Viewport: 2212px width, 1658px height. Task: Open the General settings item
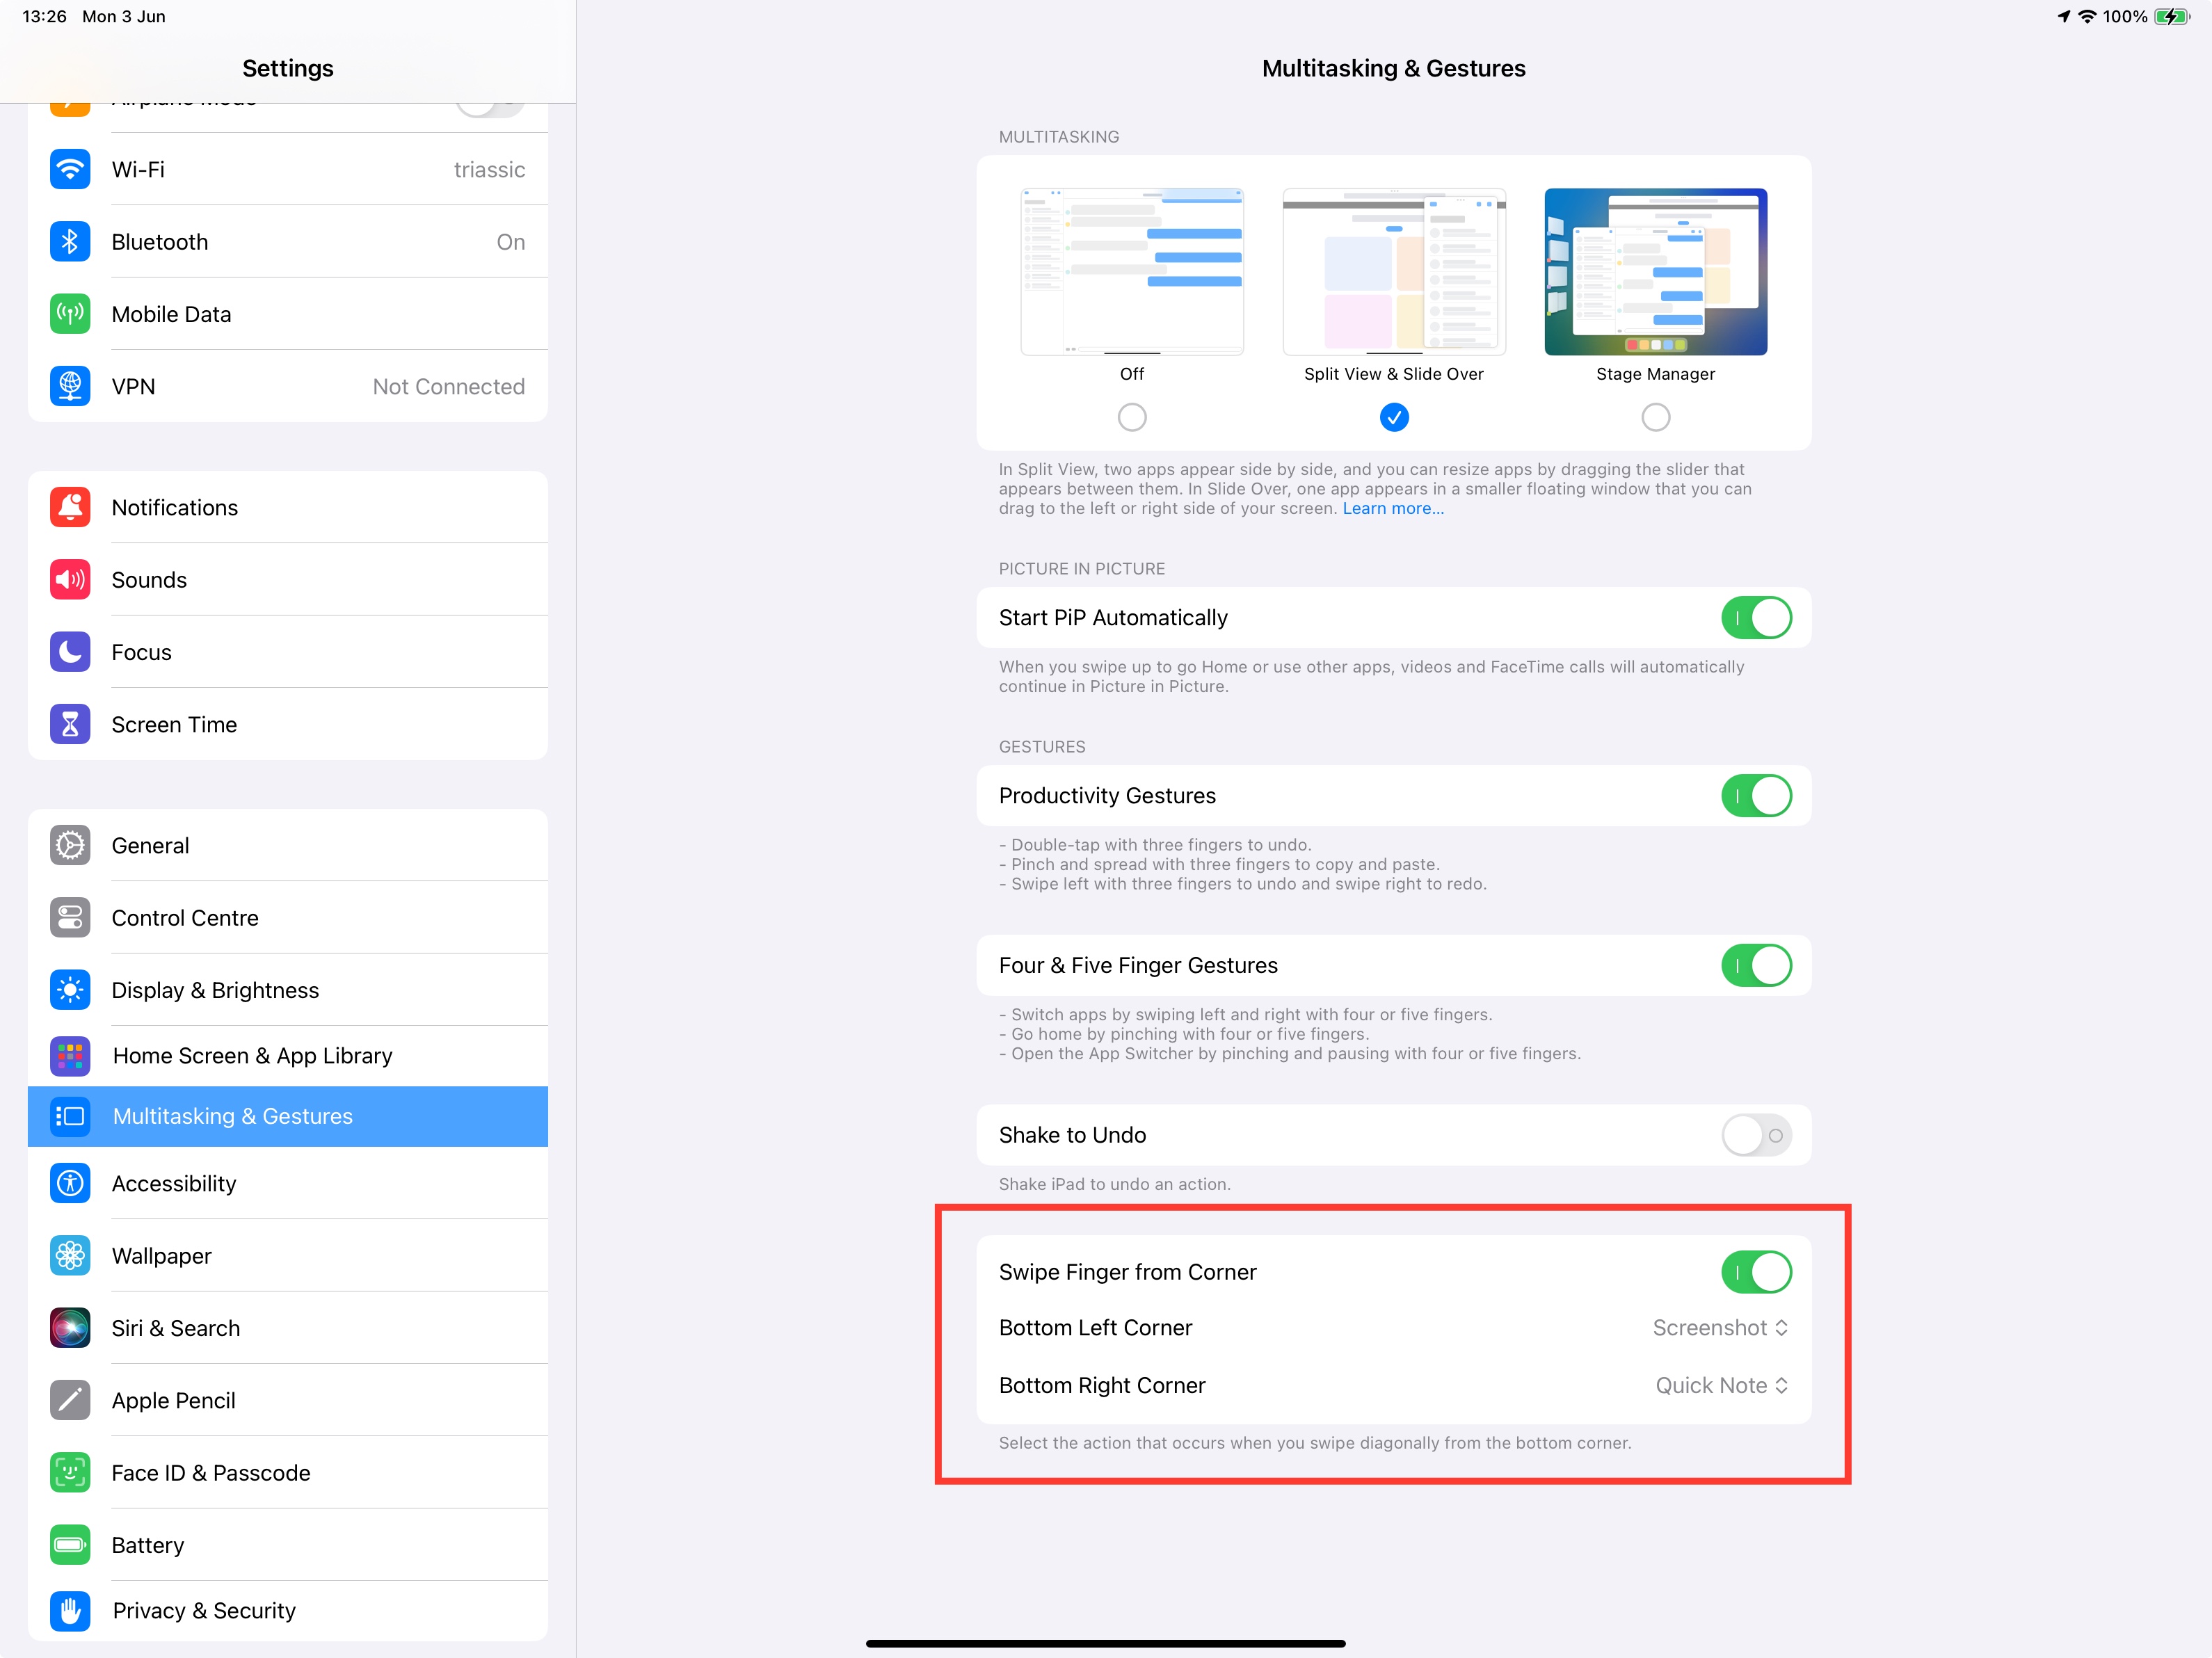[x=288, y=845]
